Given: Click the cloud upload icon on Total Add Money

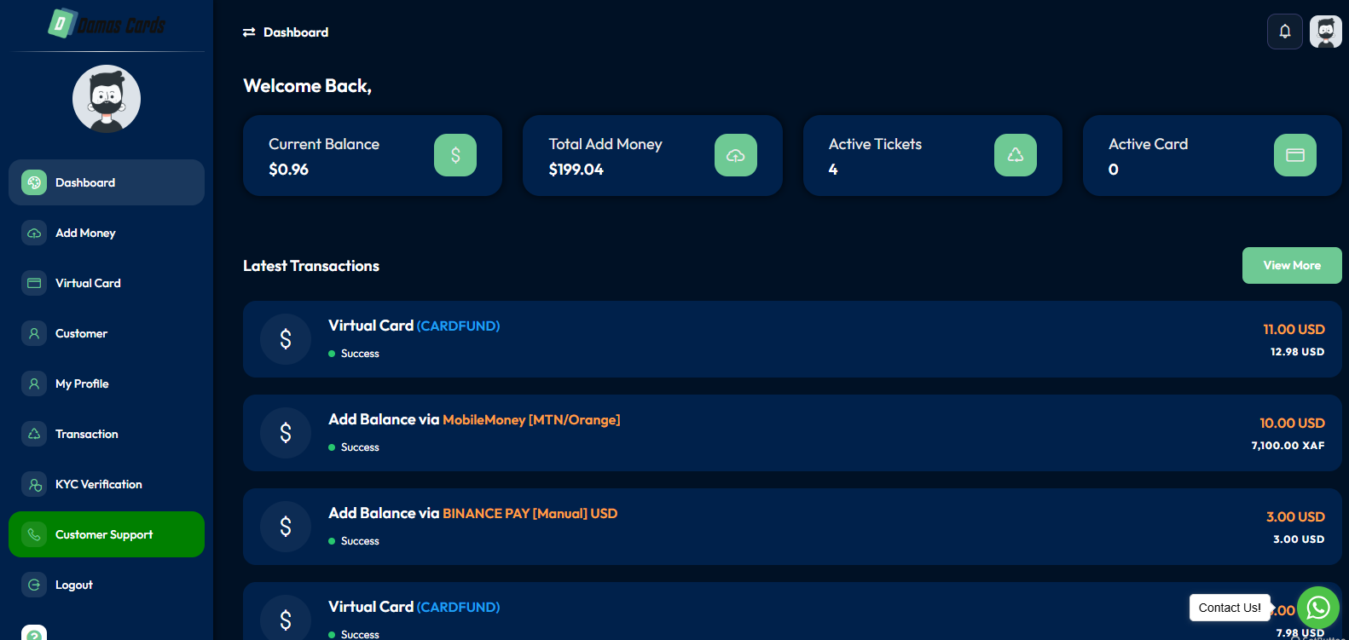Looking at the screenshot, I should (736, 155).
